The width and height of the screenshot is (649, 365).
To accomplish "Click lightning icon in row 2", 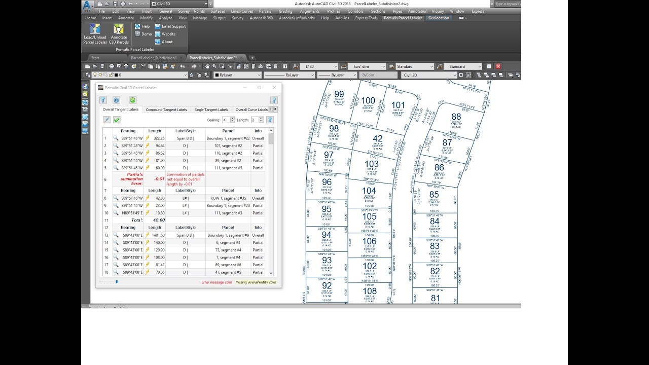I will [x=148, y=145].
